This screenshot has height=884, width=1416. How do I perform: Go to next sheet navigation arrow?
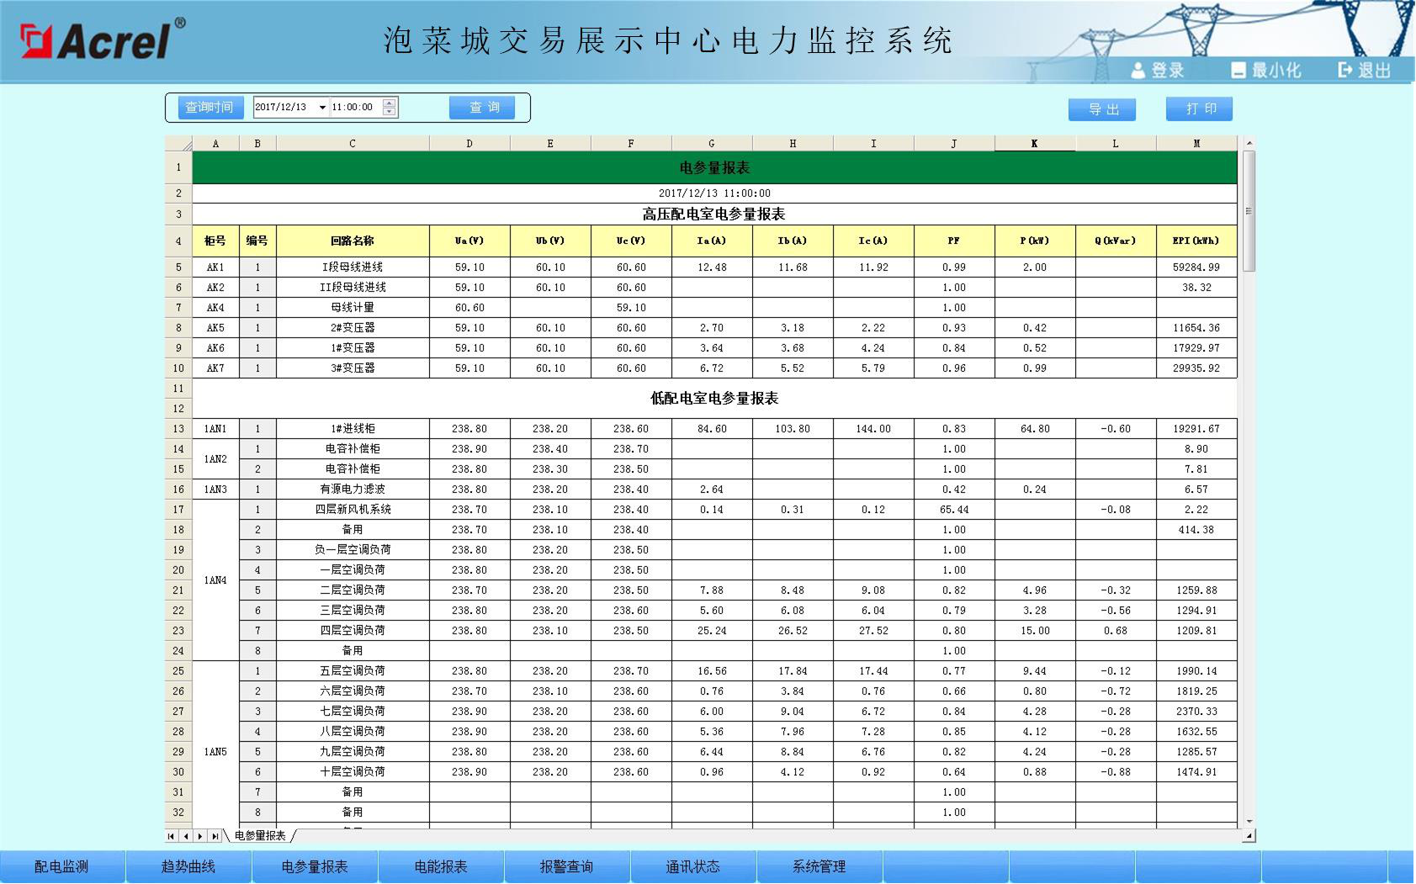click(x=199, y=836)
